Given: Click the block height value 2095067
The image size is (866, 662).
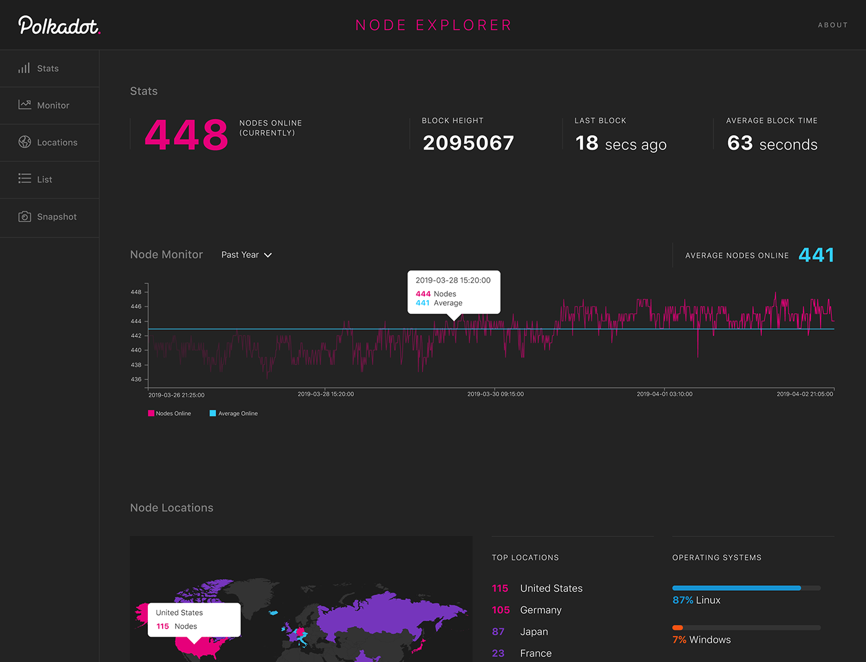Looking at the screenshot, I should [468, 144].
